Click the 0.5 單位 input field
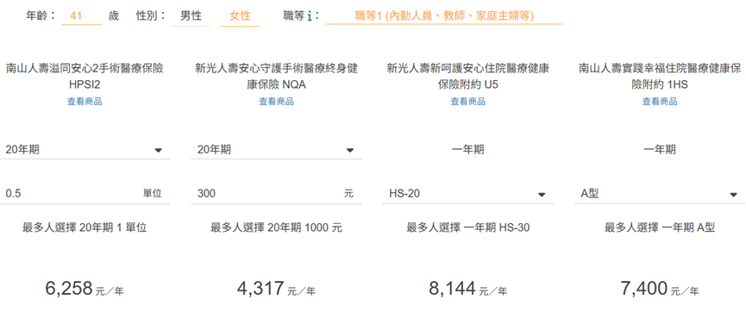746x318 pixels. pos(85,193)
